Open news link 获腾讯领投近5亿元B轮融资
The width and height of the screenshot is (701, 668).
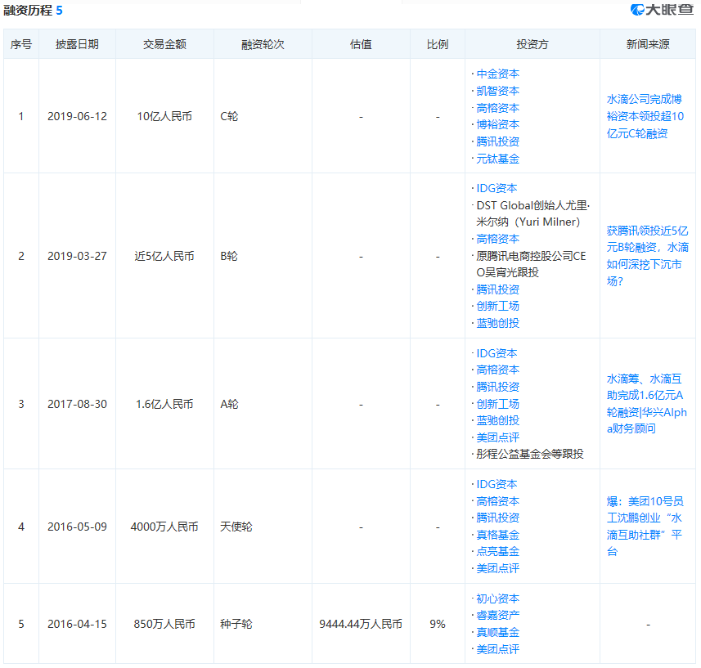pyautogui.click(x=647, y=256)
